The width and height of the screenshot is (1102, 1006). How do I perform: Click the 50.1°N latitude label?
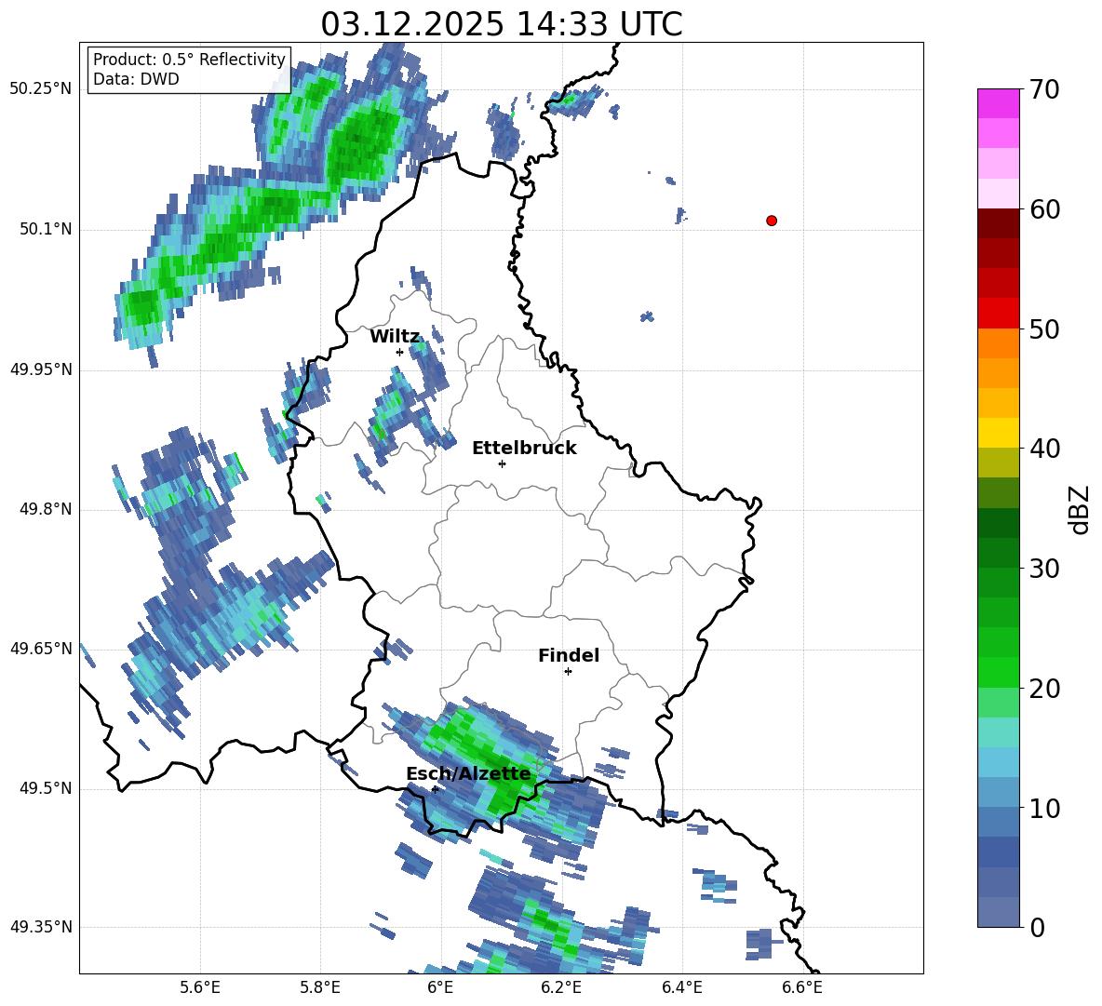click(x=46, y=229)
